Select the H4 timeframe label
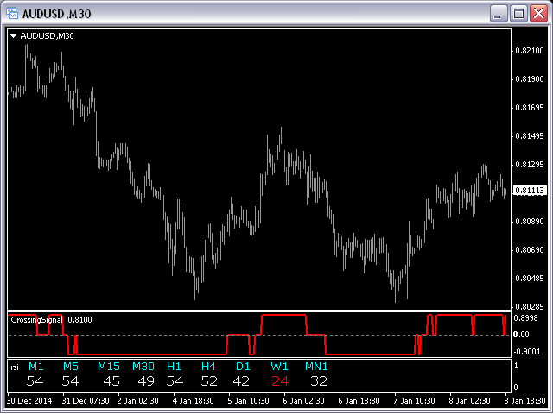 [208, 367]
